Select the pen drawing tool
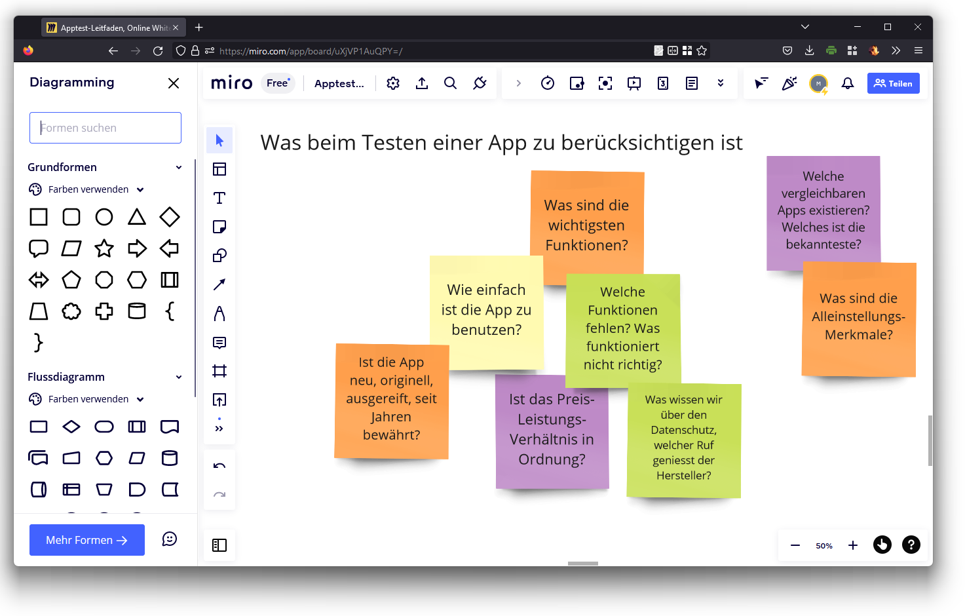 point(219,313)
